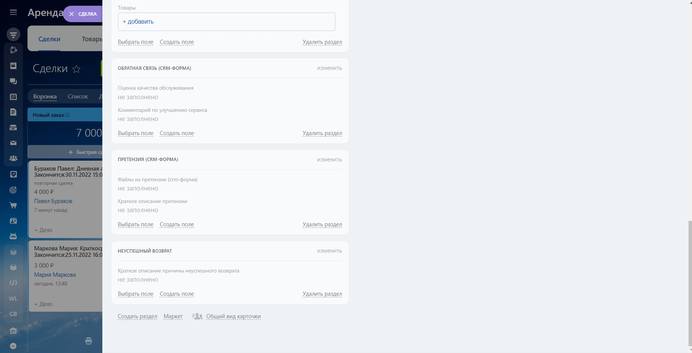Star the Сделки page as favorite

click(x=76, y=69)
